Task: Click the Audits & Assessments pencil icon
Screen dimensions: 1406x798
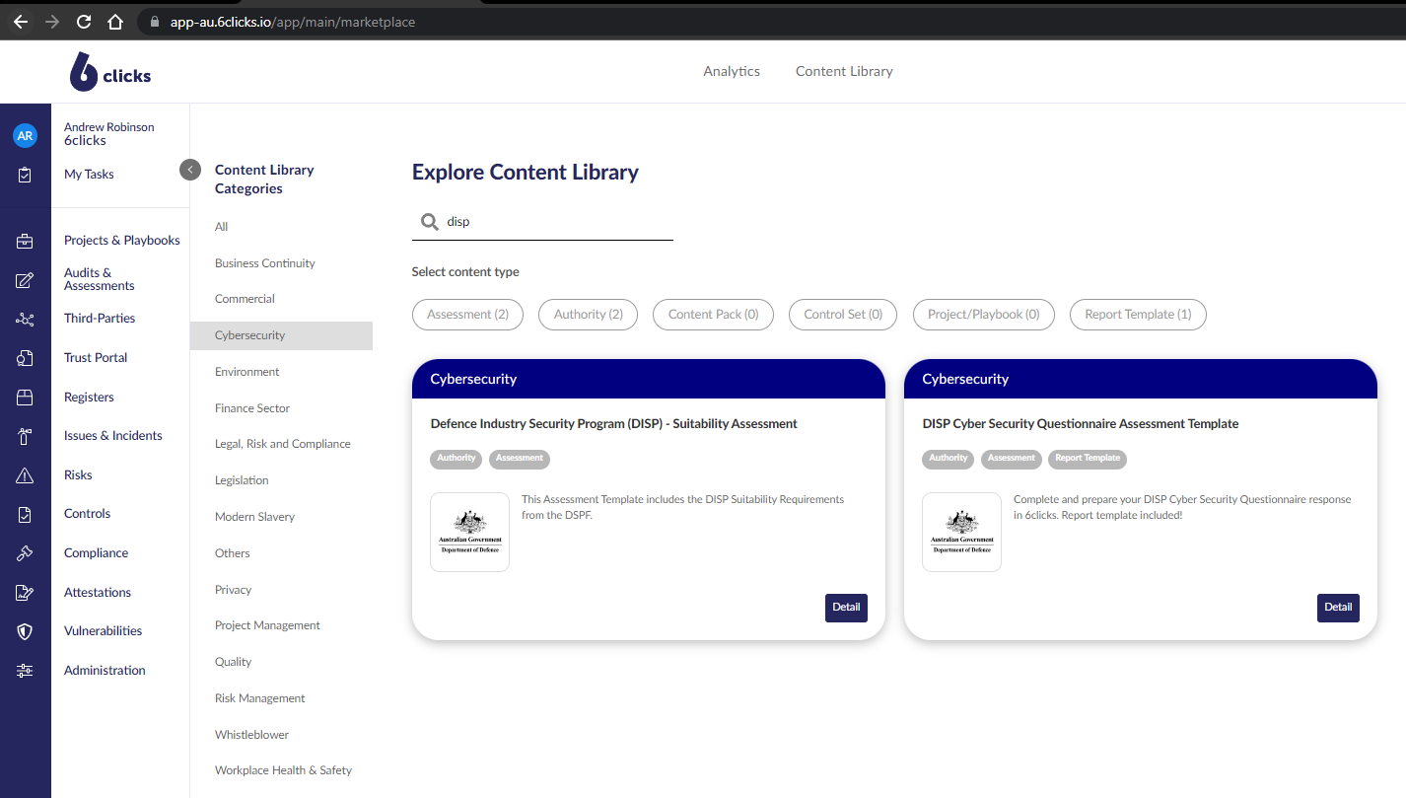Action: 25,280
